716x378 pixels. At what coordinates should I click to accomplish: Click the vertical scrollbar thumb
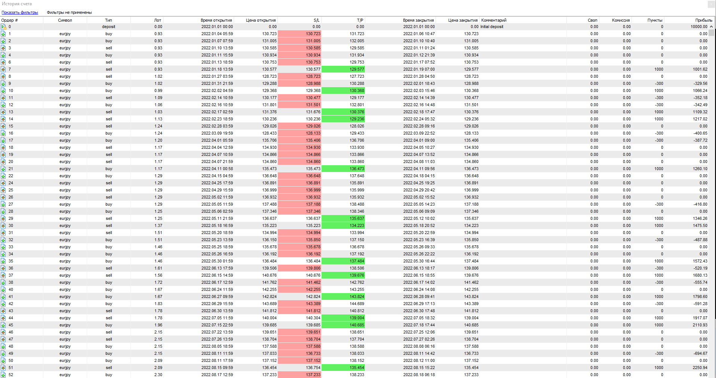tap(711, 33)
